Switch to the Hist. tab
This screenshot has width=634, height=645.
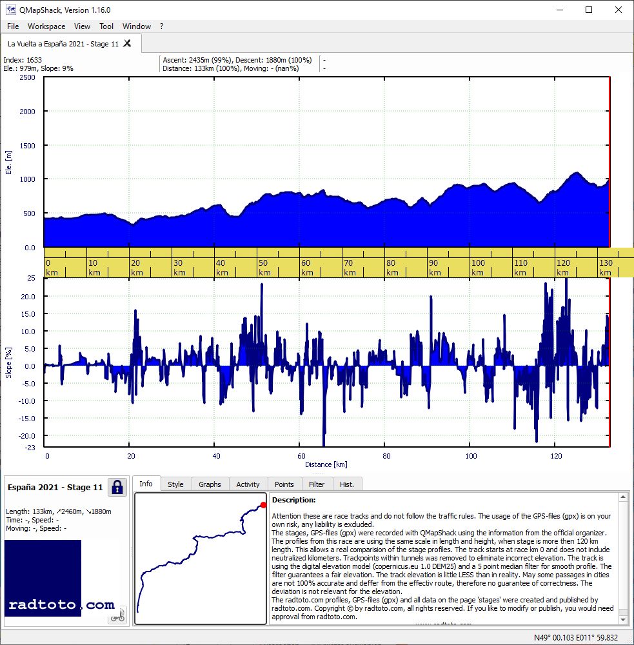pyautogui.click(x=347, y=484)
